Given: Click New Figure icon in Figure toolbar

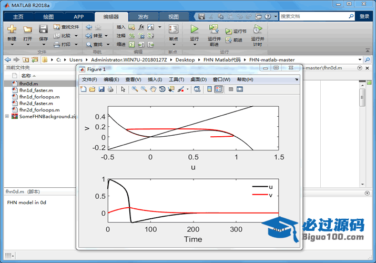Looking at the screenshot, I should pyautogui.click(x=84, y=89).
